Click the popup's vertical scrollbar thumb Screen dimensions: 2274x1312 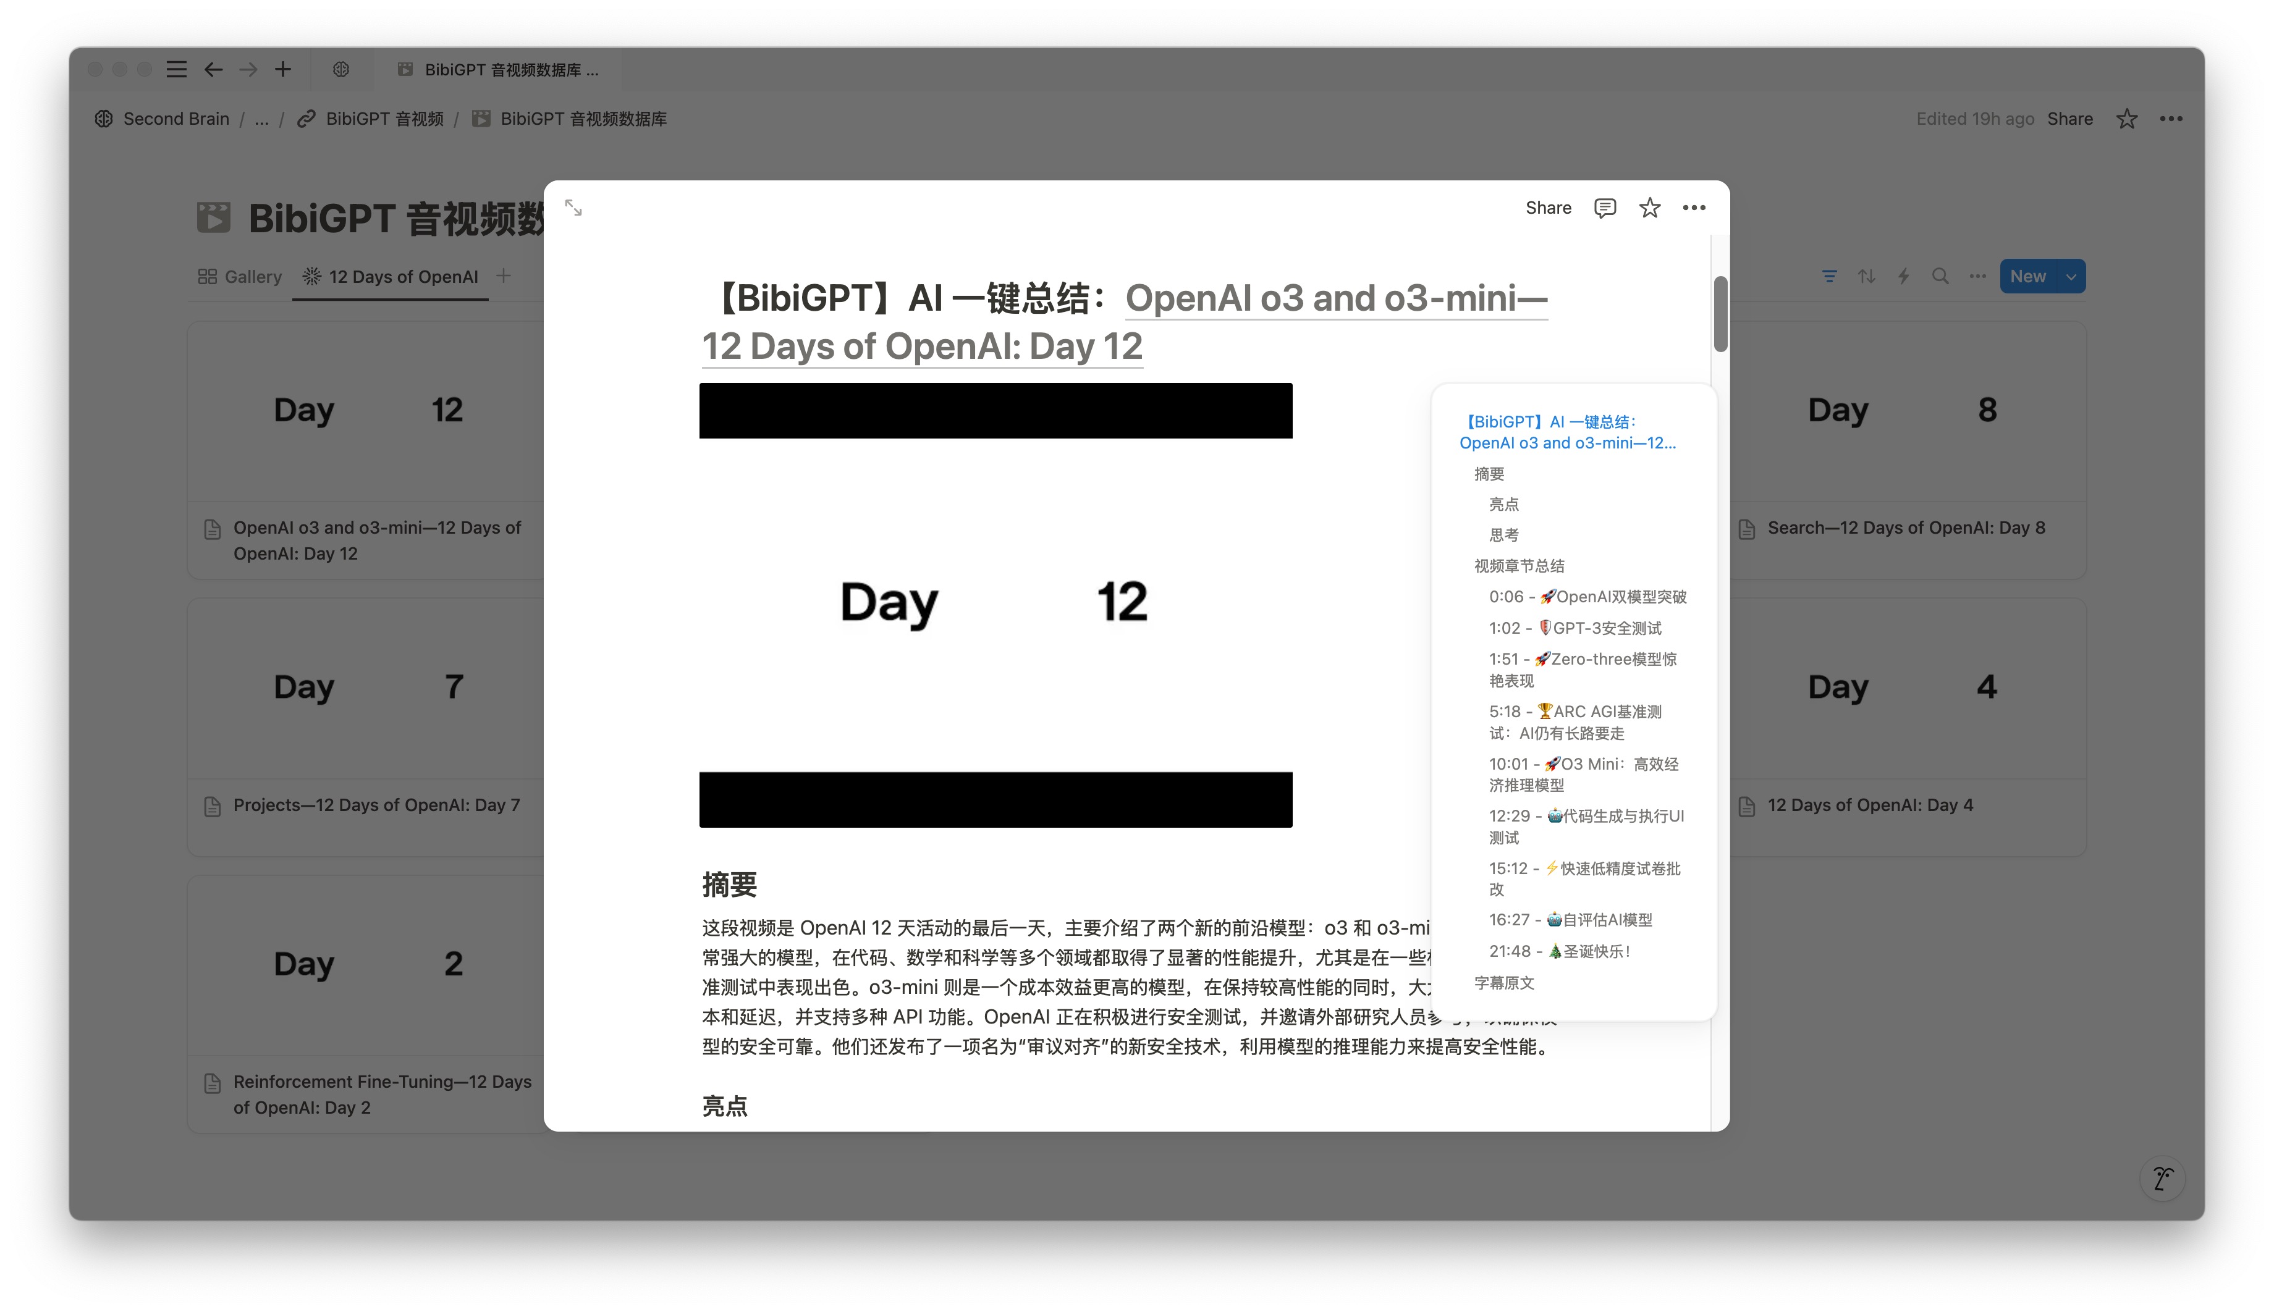1720,314
